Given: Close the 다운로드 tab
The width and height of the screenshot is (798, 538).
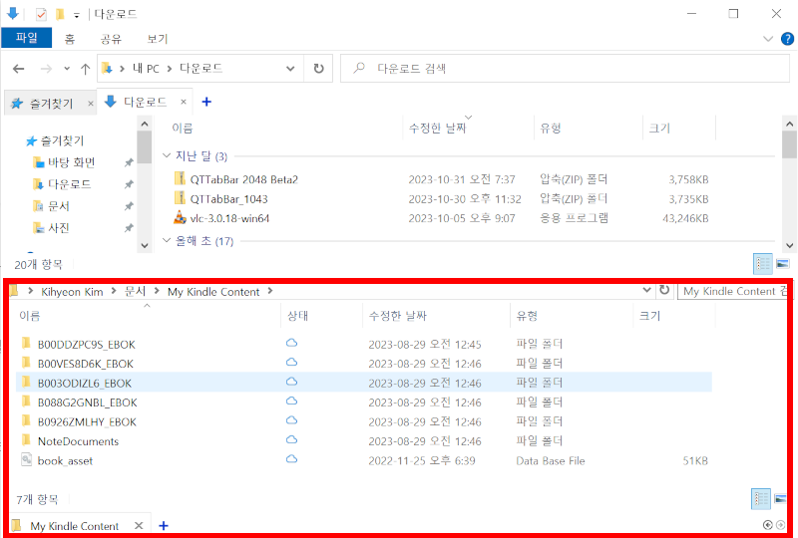Looking at the screenshot, I should [x=184, y=103].
